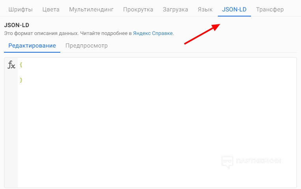Click inside the JSON code editor field
The image size is (301, 189).
[x=157, y=123]
